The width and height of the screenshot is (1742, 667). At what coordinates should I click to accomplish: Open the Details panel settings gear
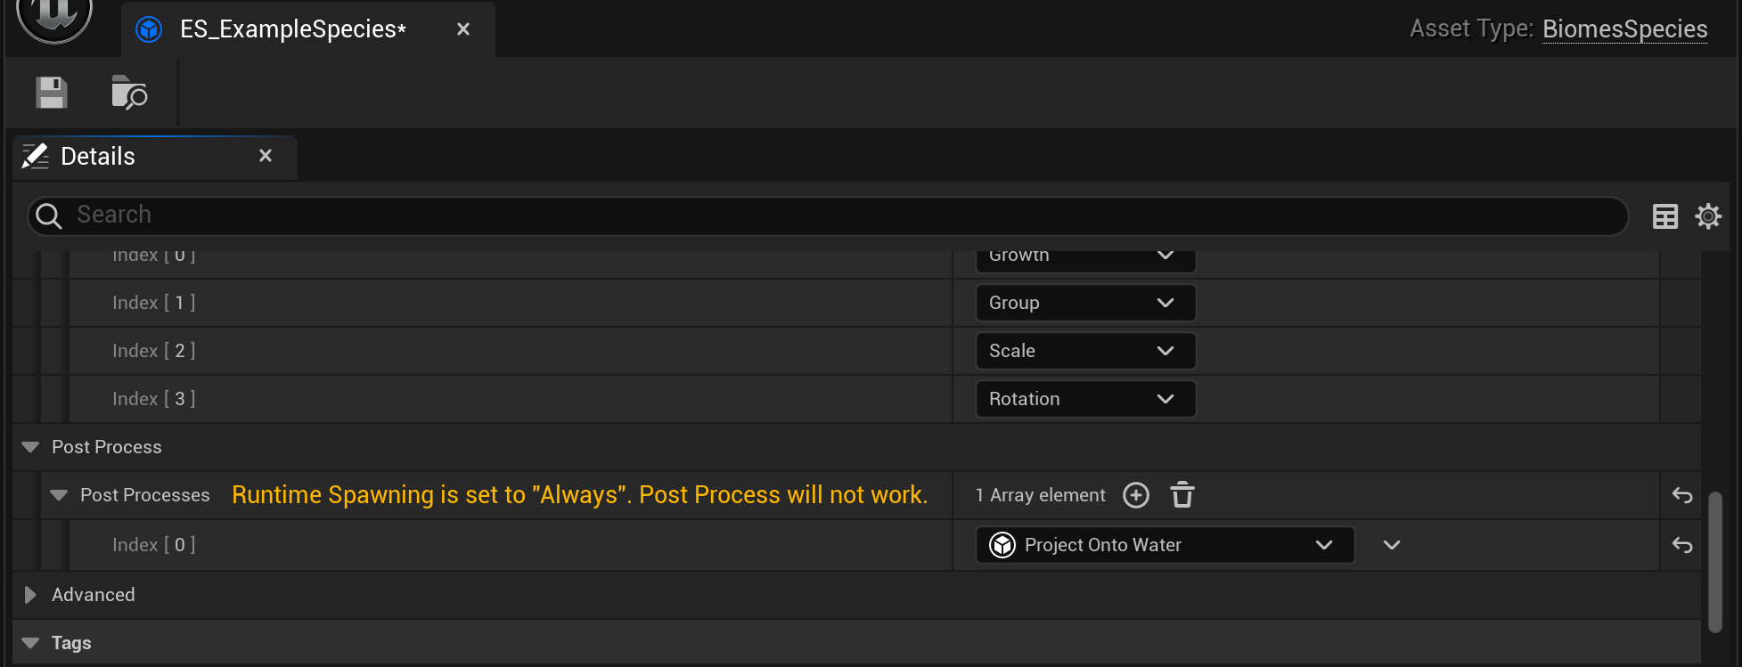coord(1707,216)
